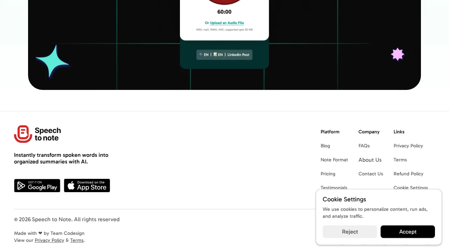Reject cookies in the banner
449x252 pixels.
(350, 232)
